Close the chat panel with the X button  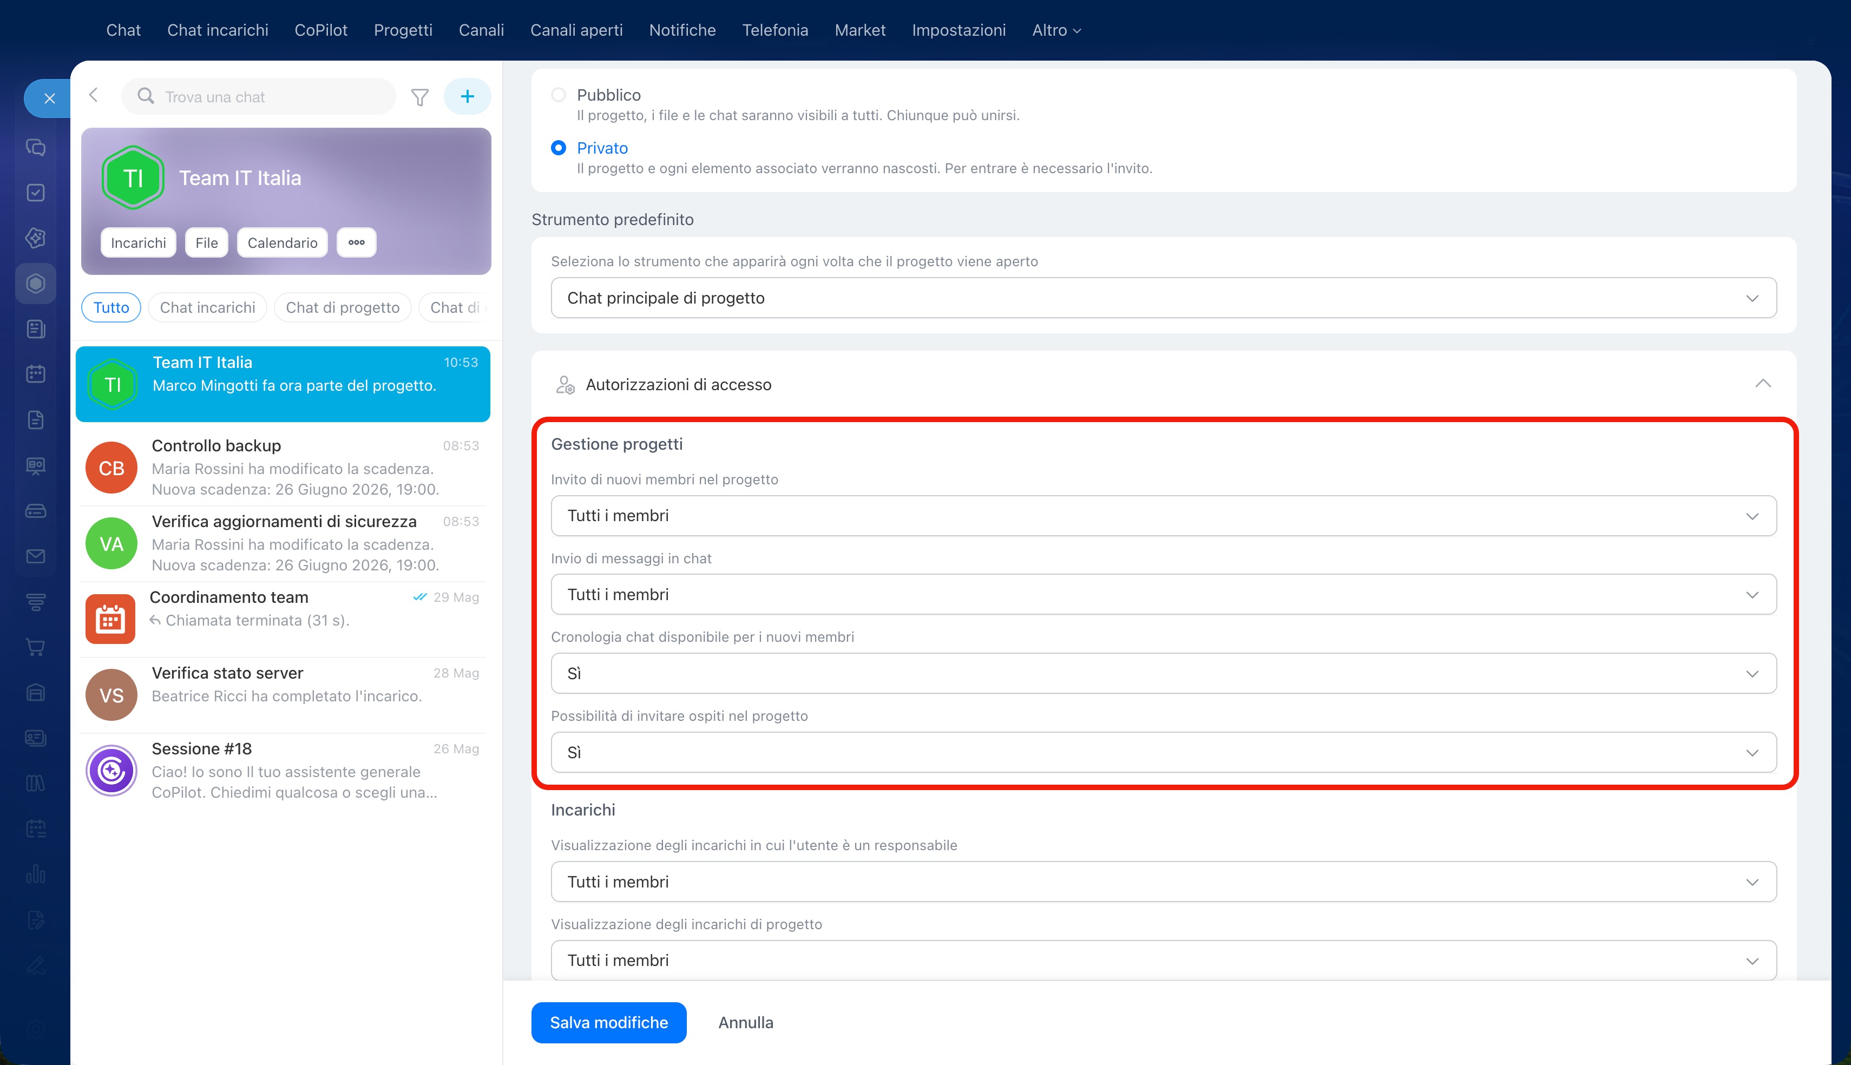49,98
